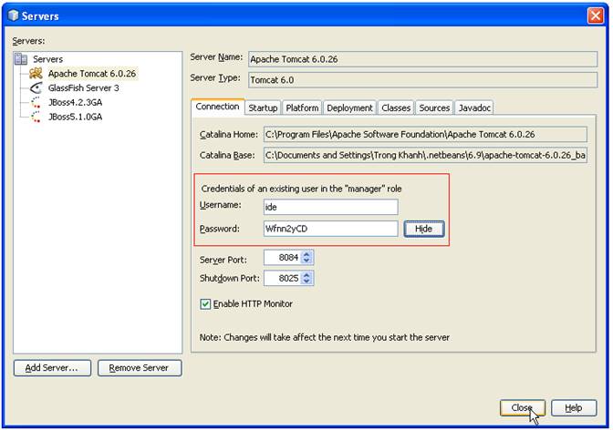Select Apache Tomcat 6.0.26 in server tree

(x=92, y=74)
